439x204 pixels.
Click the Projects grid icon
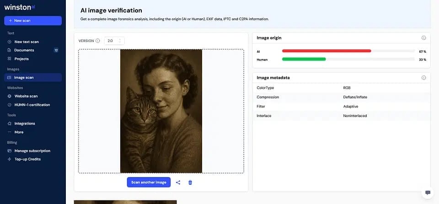(9, 59)
